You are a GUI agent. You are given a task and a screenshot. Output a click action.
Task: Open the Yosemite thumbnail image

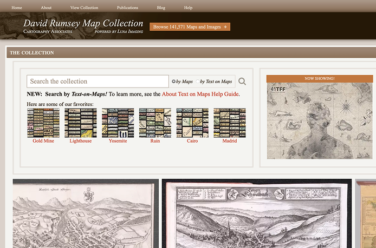pos(118,123)
